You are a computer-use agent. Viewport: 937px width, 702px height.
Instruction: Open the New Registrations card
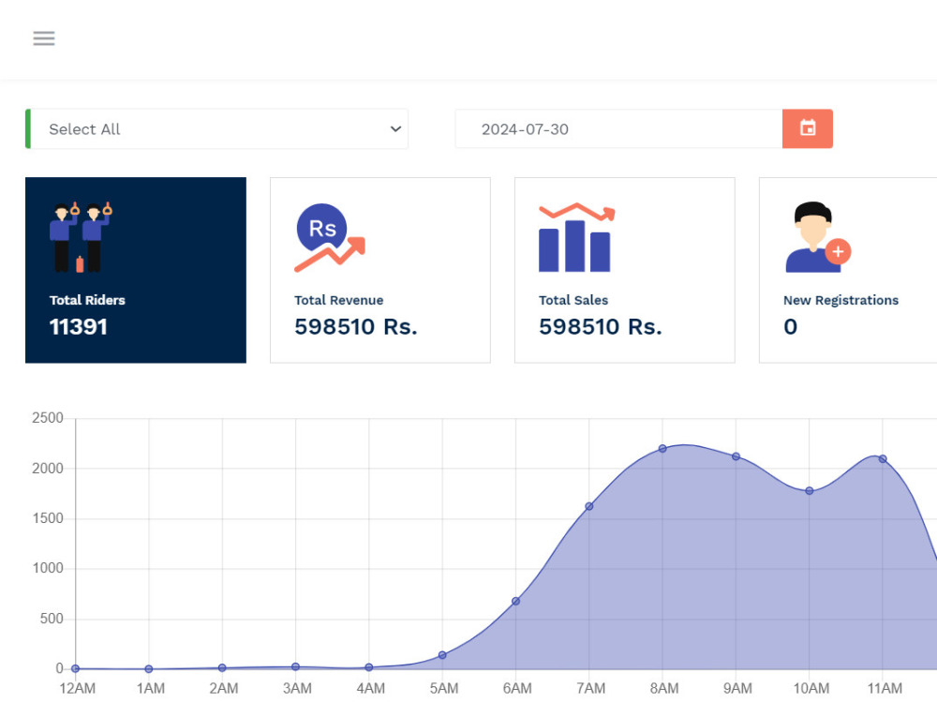[x=848, y=270]
